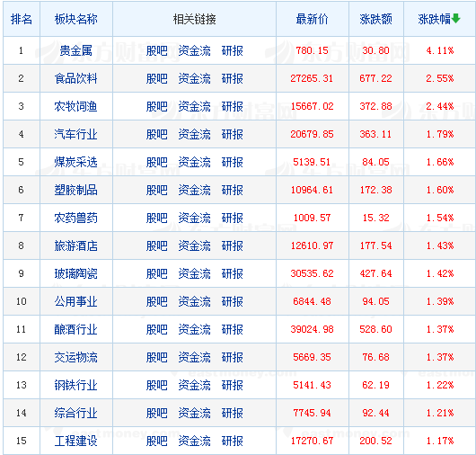
Task: Open 股吧 link in 公用事业 row
Action: click(x=156, y=301)
